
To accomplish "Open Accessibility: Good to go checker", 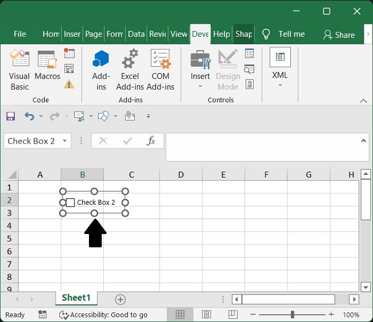I will (103, 315).
